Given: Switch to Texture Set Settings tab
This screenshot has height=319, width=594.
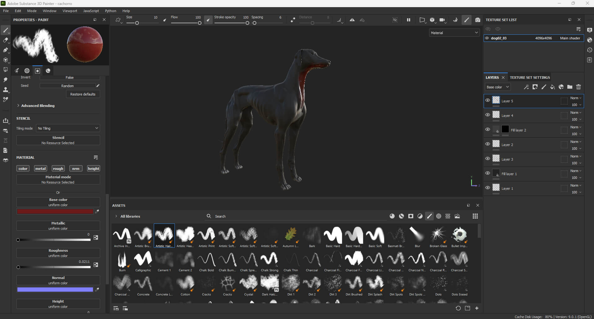Looking at the screenshot, I should pos(530,78).
